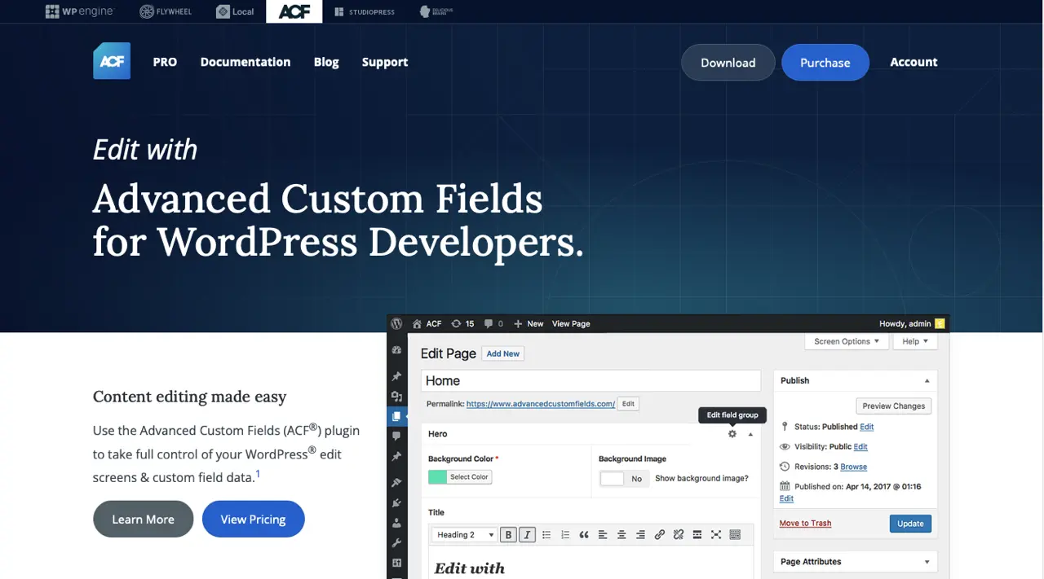The height and width of the screenshot is (579, 1044).
Task: Click Browse next to Revisions
Action: (853, 467)
